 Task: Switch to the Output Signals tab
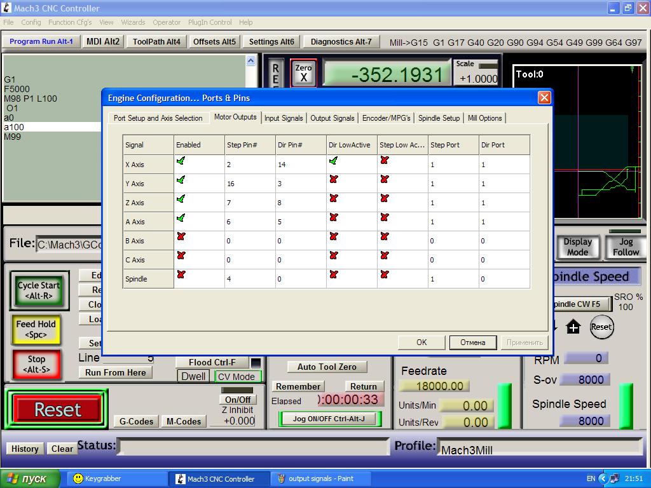pyautogui.click(x=332, y=118)
